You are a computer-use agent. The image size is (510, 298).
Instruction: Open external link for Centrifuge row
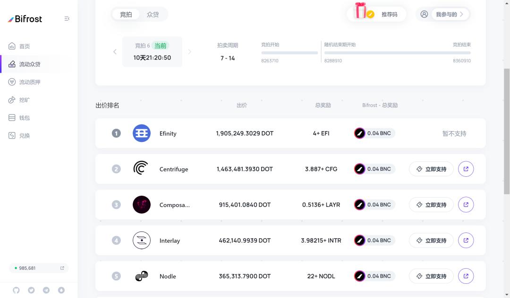(466, 169)
